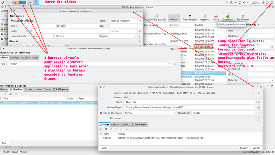Open the clock and calendar
The height and width of the screenshot is (155, 275).
[255, 2]
